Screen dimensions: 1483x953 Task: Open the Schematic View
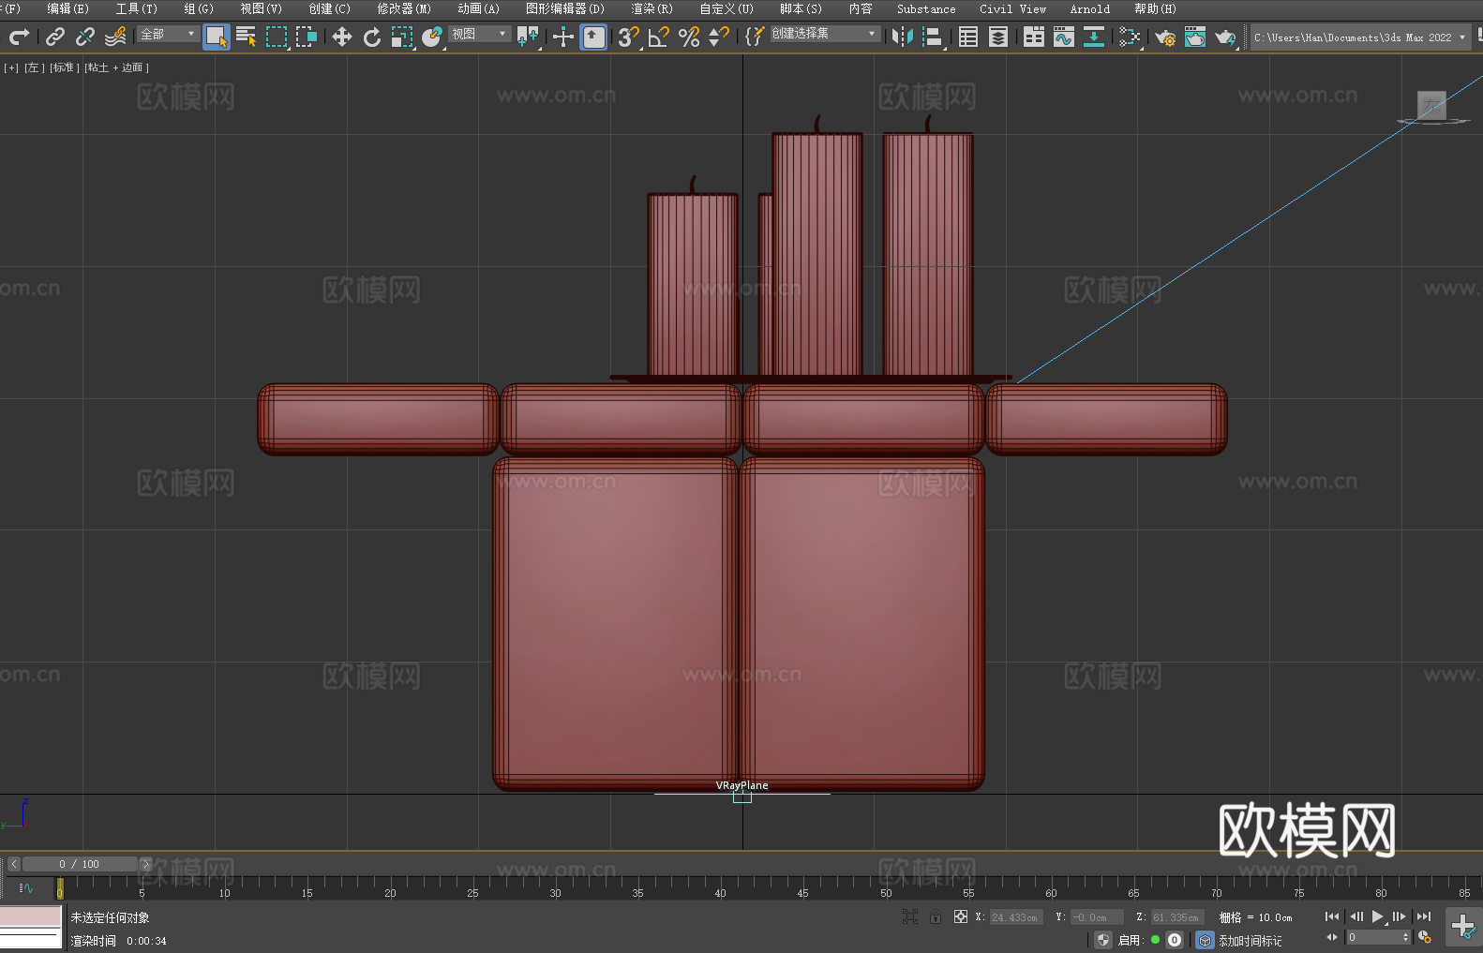pos(1130,37)
